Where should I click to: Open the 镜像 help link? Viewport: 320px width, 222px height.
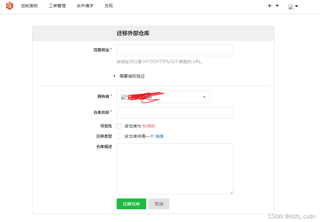tap(160, 136)
